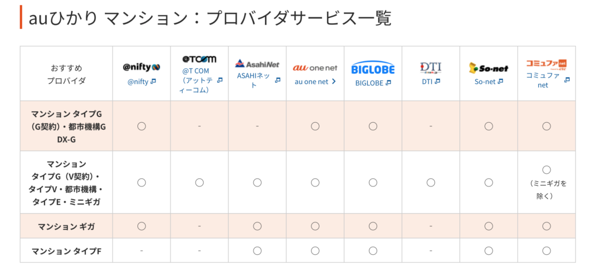594x278 pixels.
Task: Click the コミュファ net logo image
Action: click(546, 64)
